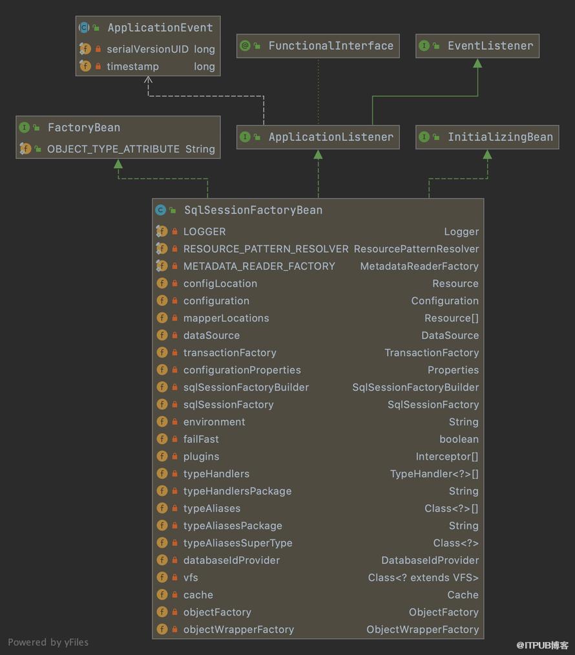
Task: Click the lock icon beside failFast
Action: [175, 439]
